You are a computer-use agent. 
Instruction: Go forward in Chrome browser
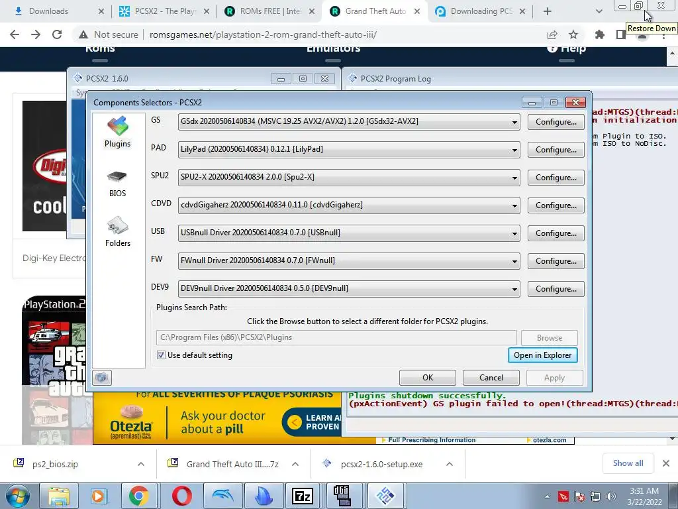point(36,34)
